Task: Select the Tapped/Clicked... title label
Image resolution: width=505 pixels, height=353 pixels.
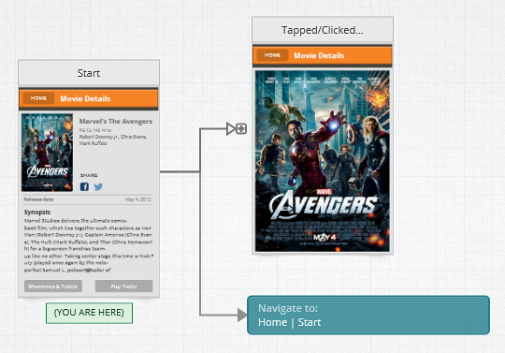Action: 323,30
